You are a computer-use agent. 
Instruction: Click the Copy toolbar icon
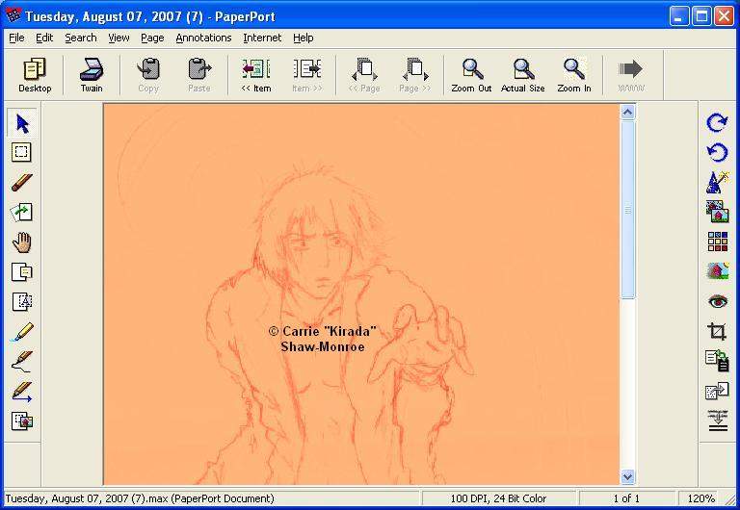(148, 75)
